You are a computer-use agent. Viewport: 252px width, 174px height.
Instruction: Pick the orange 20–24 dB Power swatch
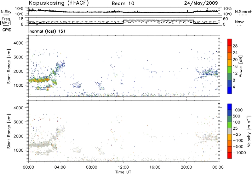point(230,56)
